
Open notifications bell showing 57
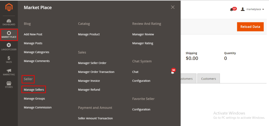click(233, 9)
